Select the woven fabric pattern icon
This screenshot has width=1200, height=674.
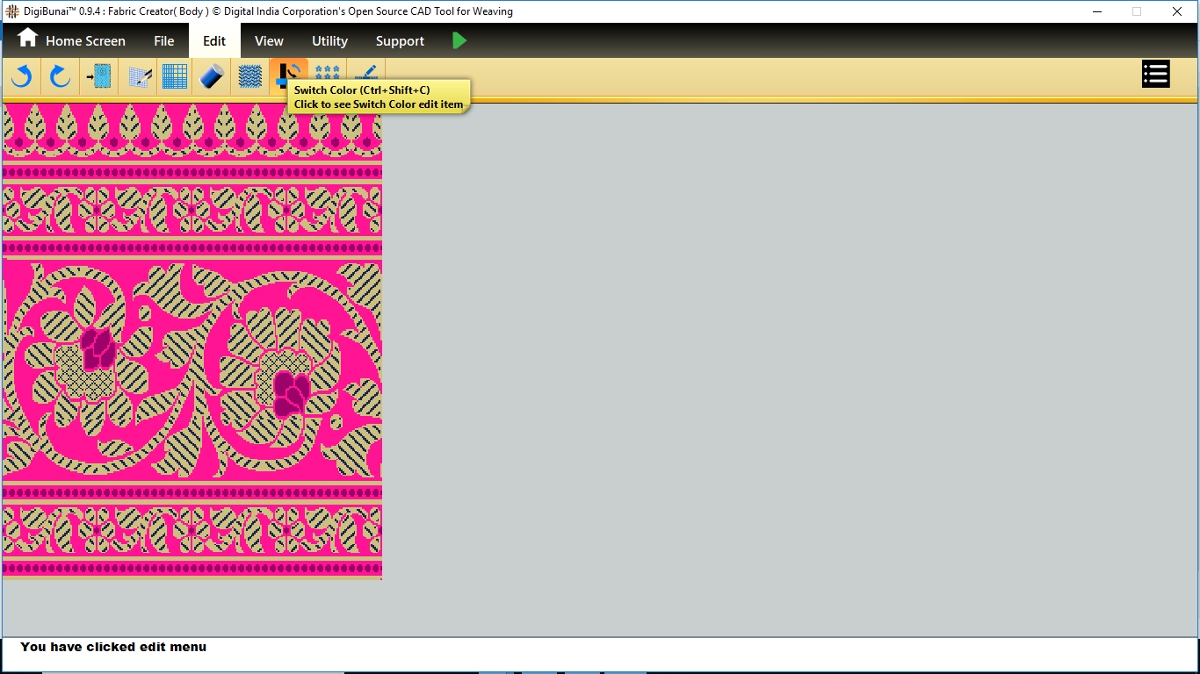click(x=250, y=76)
